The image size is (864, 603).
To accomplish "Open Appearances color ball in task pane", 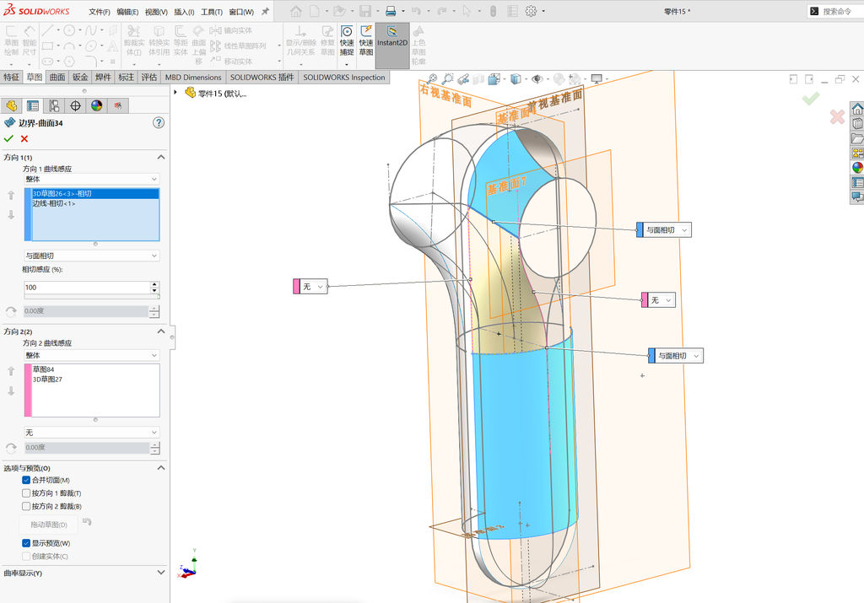I will coord(857,168).
